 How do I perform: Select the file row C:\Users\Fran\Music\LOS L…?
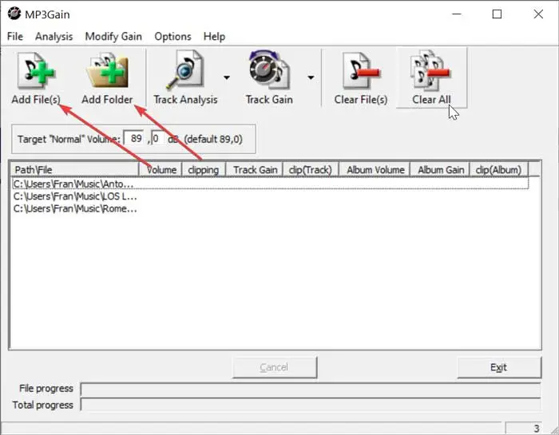[x=270, y=196]
